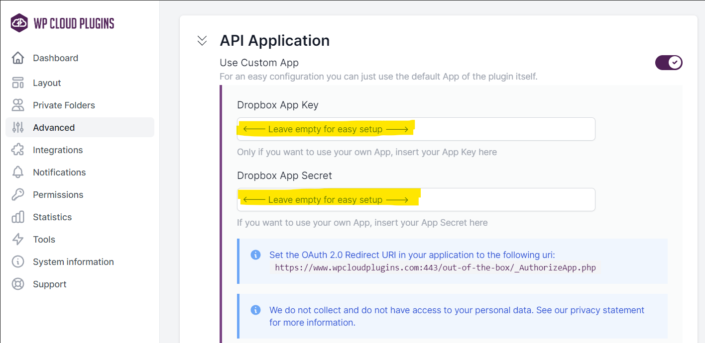Click the Dropbox App Secret label

tap(284, 175)
